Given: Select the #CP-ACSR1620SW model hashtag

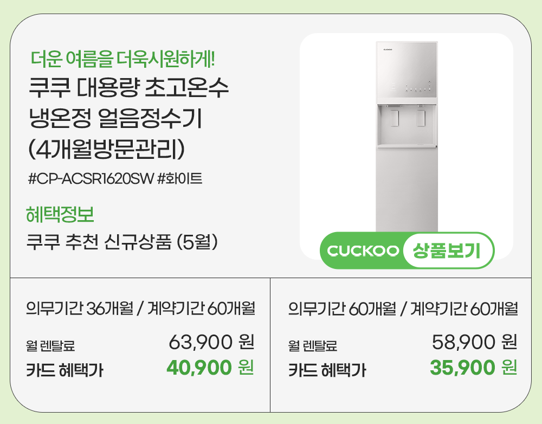Looking at the screenshot, I should click(89, 178).
